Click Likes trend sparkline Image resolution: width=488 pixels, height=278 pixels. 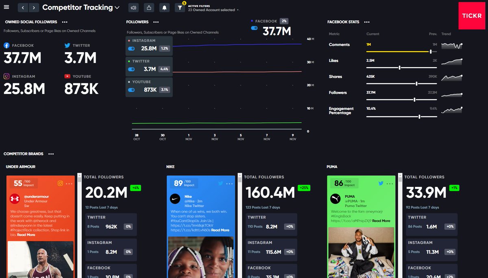pyautogui.click(x=452, y=61)
